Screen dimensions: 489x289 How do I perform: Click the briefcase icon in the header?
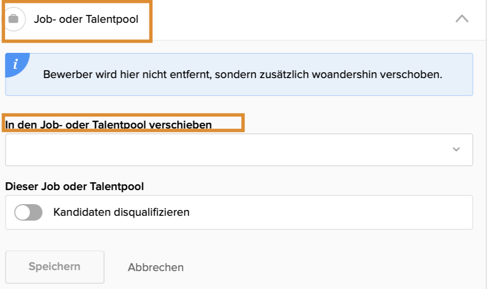[x=14, y=19]
